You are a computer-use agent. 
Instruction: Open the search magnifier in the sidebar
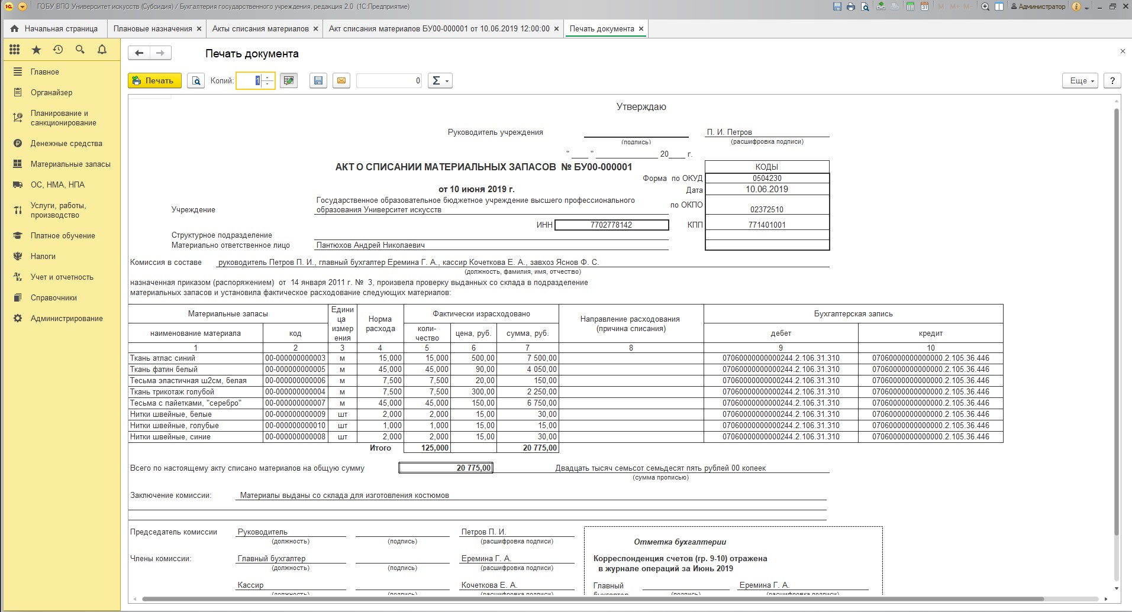[80, 50]
